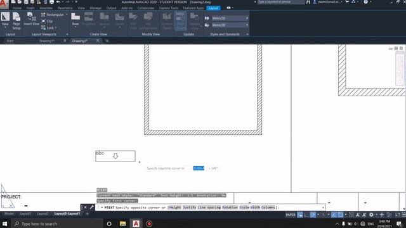This screenshot has height=228, width=406.
Task: Open the object snap settings dropdown arrow
Action: coord(346,215)
